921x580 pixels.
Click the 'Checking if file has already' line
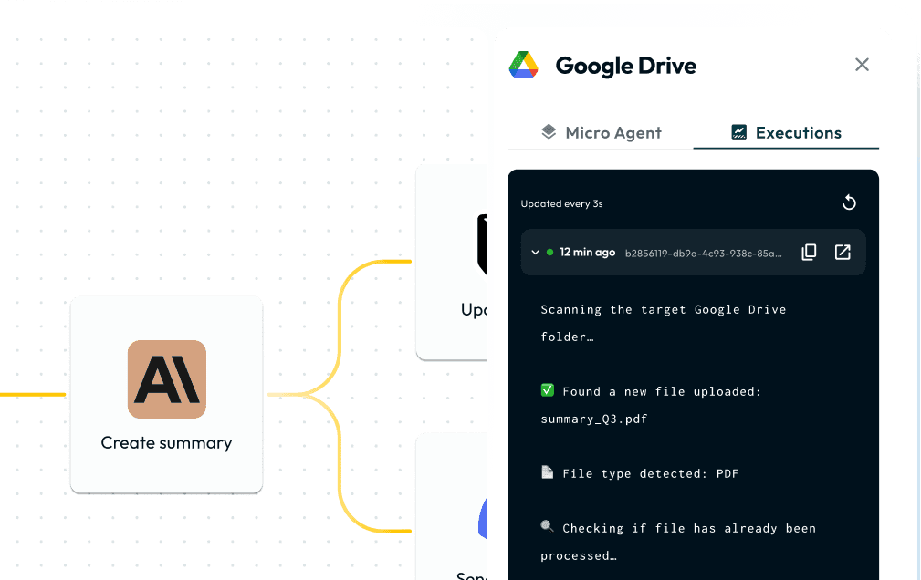689,528
